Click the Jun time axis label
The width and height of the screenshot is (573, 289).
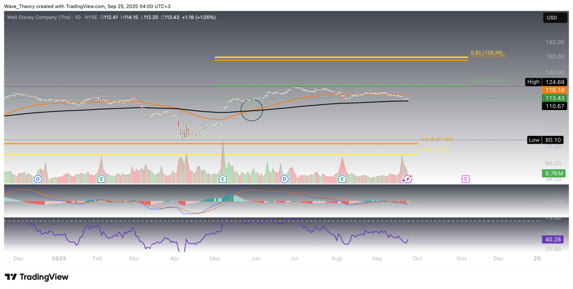pos(255,258)
